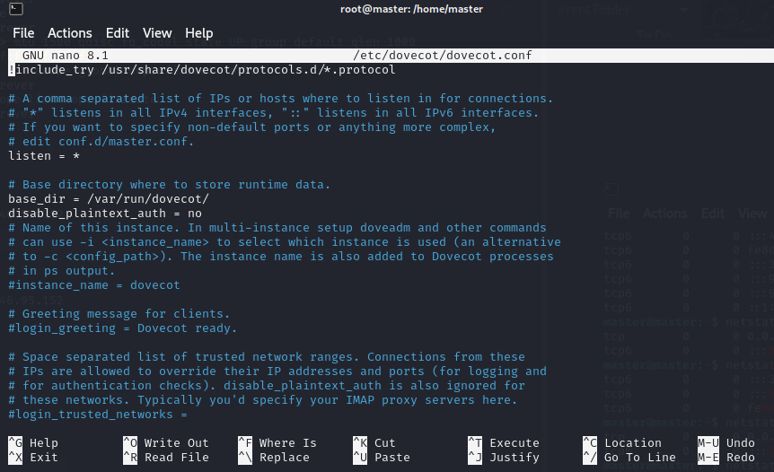Image resolution: width=774 pixels, height=472 pixels.
Task: Click the ^U Paste shortcut
Action: 382,458
